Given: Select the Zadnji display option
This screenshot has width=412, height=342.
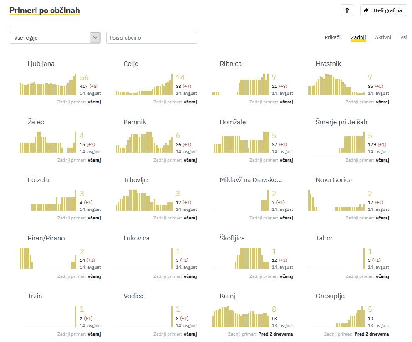Looking at the screenshot, I should coord(358,37).
